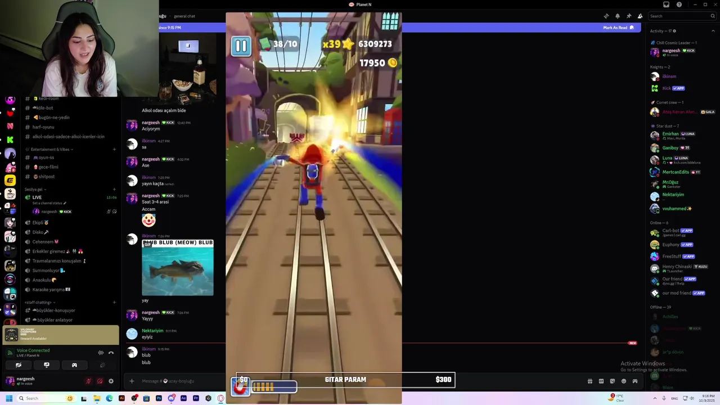Open share screen button in voice panel
The height and width of the screenshot is (405, 720).
[47, 365]
